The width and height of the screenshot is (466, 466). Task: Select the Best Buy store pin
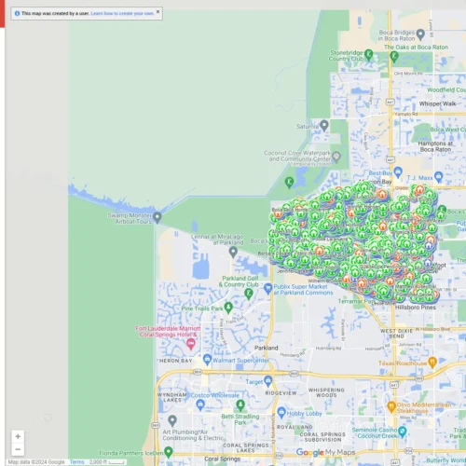(x=398, y=171)
